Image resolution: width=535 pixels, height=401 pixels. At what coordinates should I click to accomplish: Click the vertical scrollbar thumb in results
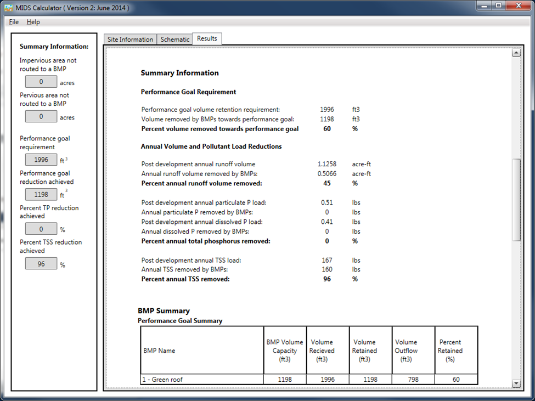(x=516, y=200)
